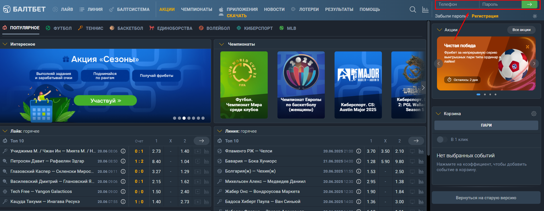Enable the В 1 клик toggle
This screenshot has width=544, height=211.
[442, 140]
